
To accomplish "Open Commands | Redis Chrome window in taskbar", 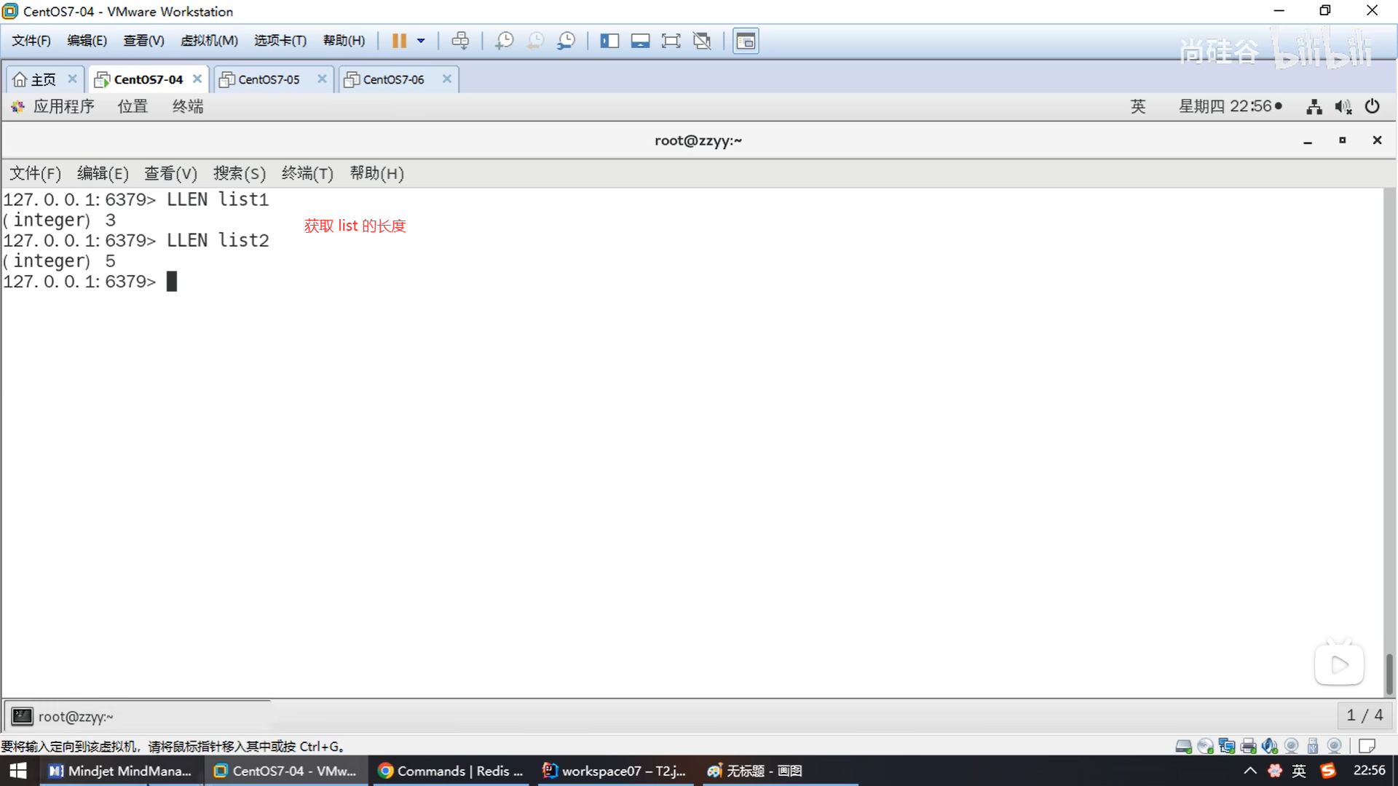I will 451,771.
